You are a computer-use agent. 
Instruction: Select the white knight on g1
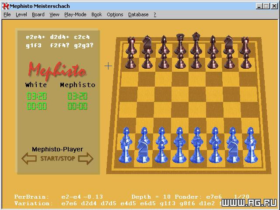coord(233,152)
